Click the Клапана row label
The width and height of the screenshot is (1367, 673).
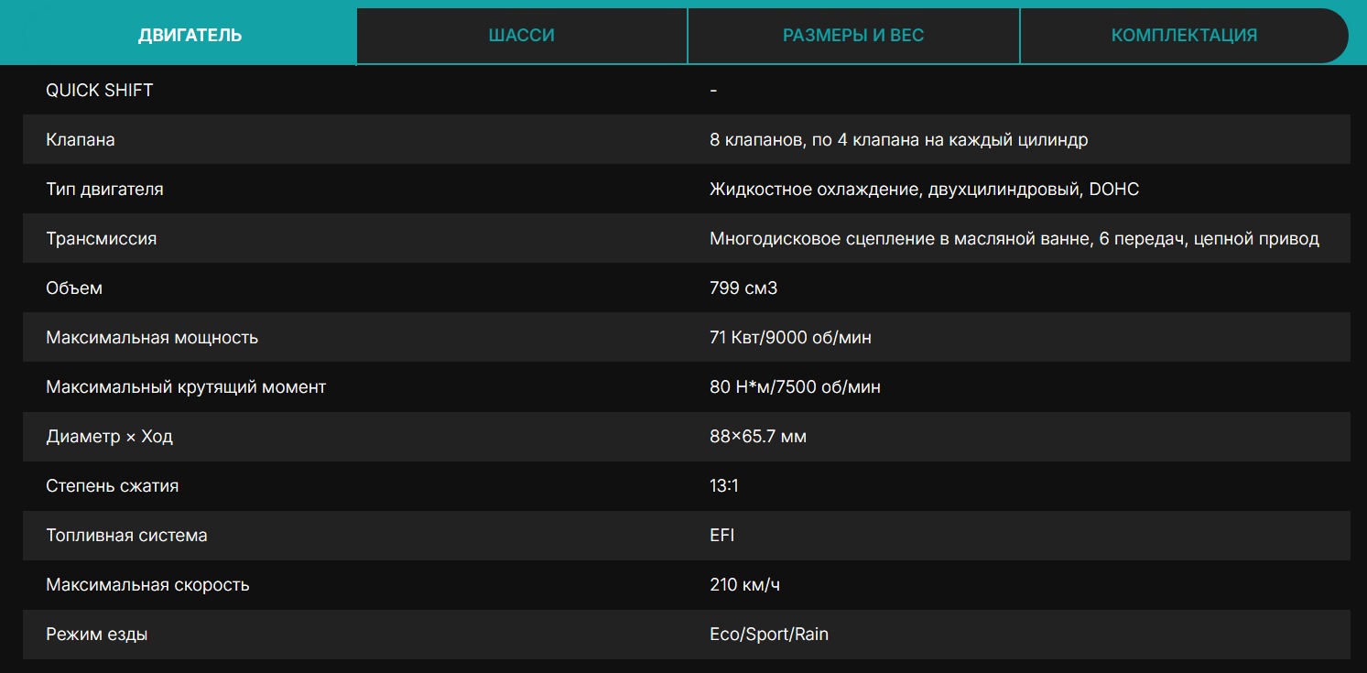[x=81, y=140]
